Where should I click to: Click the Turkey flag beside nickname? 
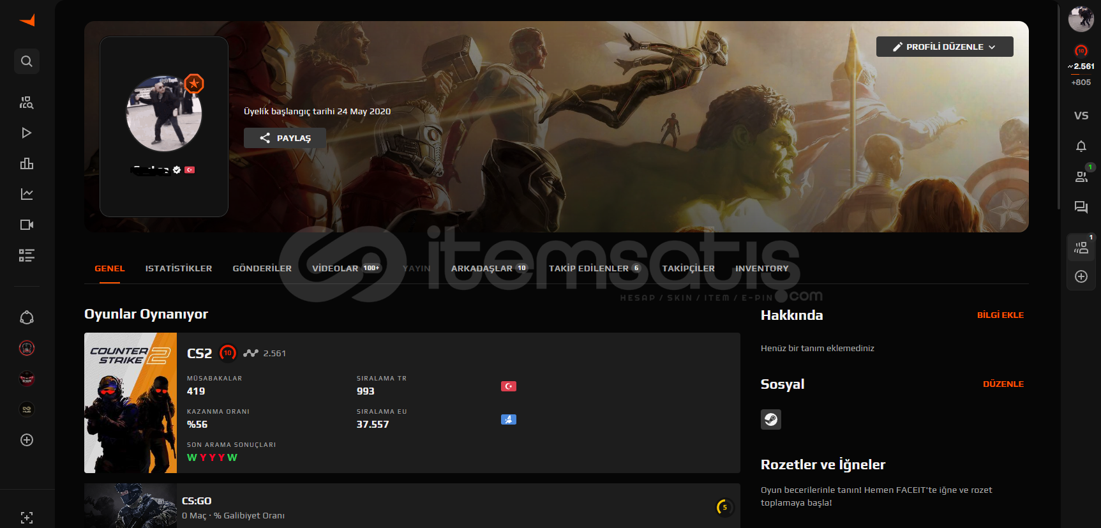pyautogui.click(x=190, y=170)
